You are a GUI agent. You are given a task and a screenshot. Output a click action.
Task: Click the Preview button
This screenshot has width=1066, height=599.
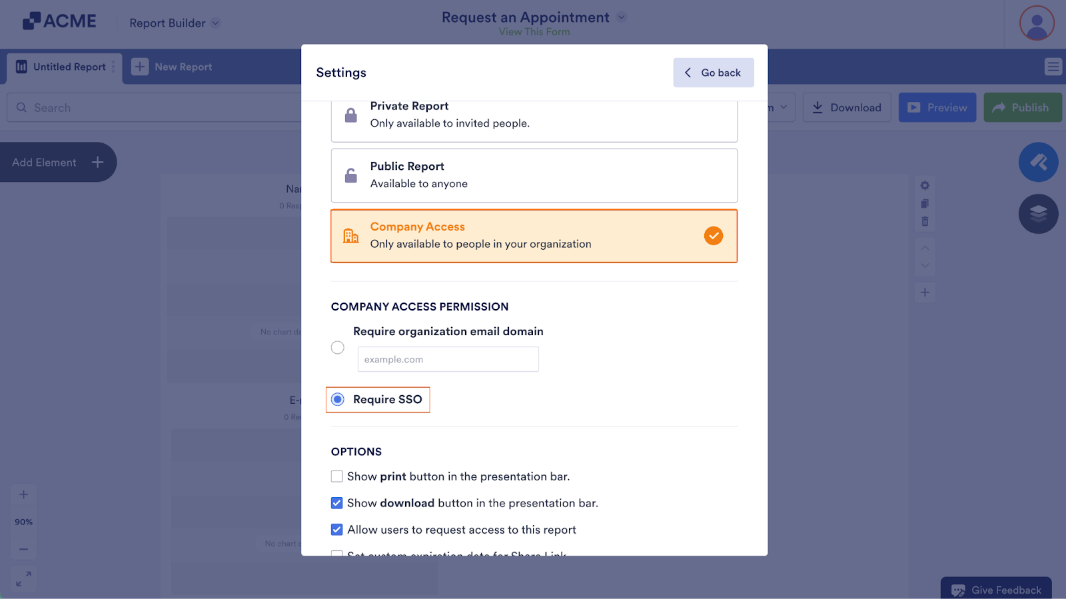[937, 108]
